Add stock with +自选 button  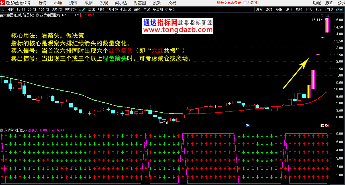click(x=329, y=9)
